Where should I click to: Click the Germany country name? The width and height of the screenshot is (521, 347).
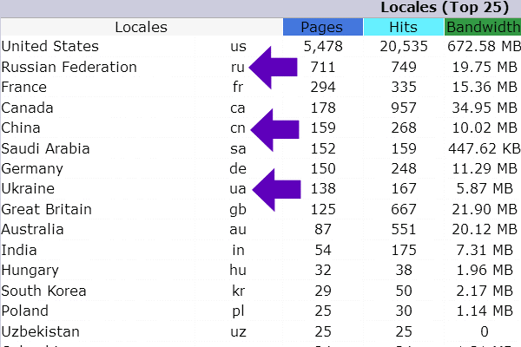[x=34, y=169]
